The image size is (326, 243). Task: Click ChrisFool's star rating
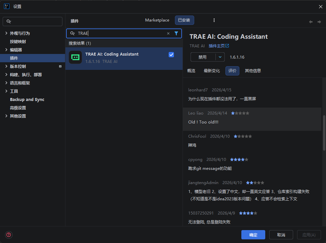coord(243,136)
